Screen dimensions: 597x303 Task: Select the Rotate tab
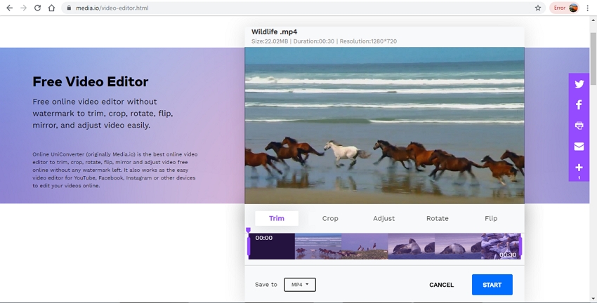[437, 218]
